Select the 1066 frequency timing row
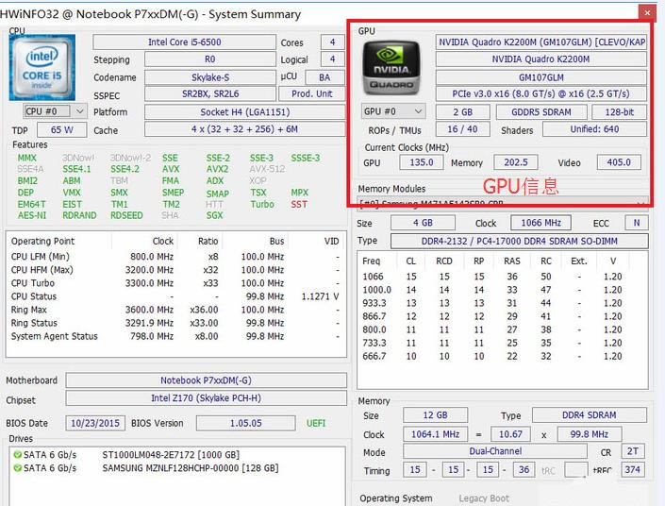The image size is (665, 506). (x=503, y=277)
